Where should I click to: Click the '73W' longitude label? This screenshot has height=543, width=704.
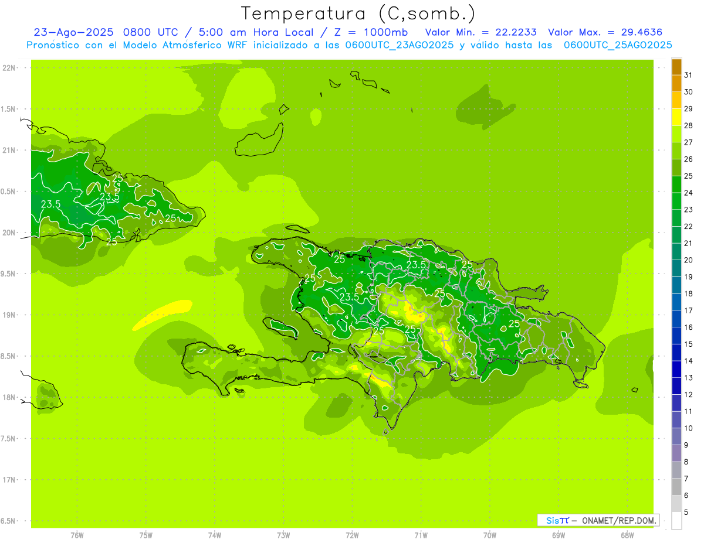[x=283, y=535]
